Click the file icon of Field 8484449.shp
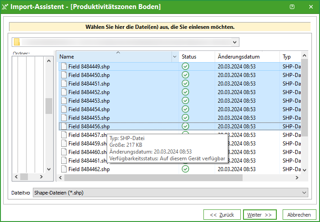 63,66
